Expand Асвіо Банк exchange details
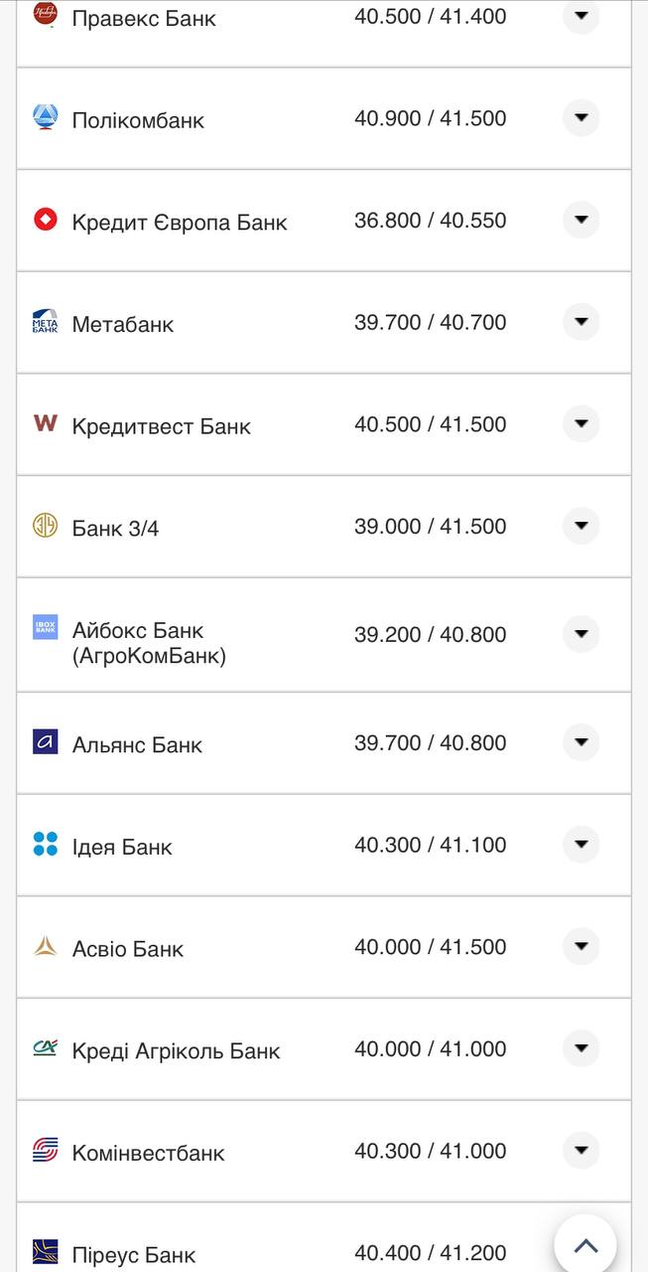 pos(582,947)
